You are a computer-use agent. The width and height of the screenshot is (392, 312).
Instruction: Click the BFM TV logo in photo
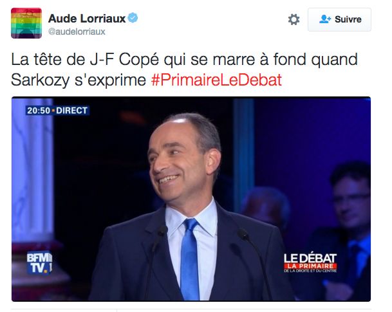(x=39, y=262)
